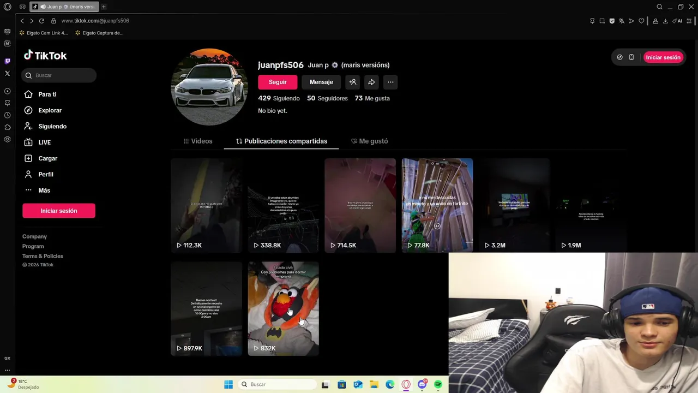Image resolution: width=698 pixels, height=393 pixels.
Task: Open the video with 3.2M views
Action: 514,205
